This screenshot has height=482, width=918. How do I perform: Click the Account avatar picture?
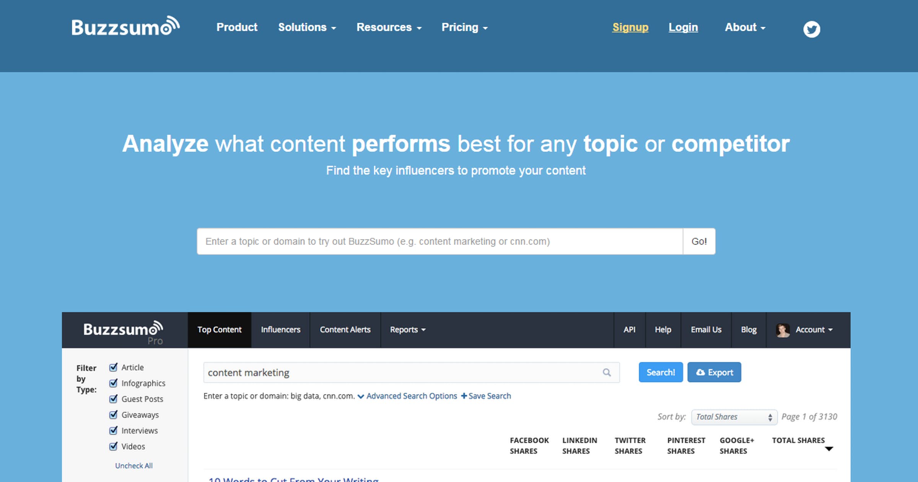tap(783, 330)
